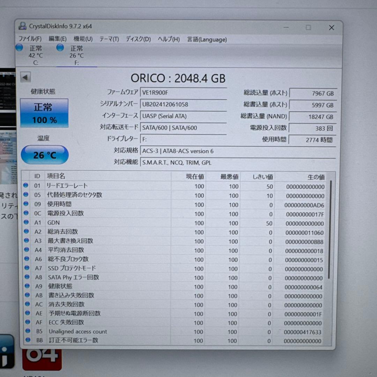This screenshot has width=377, height=377.
Task: Select the 総消去回数 attribute name
Action: (x=63, y=231)
